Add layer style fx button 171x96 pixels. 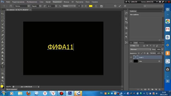pyautogui.click(x=142, y=89)
